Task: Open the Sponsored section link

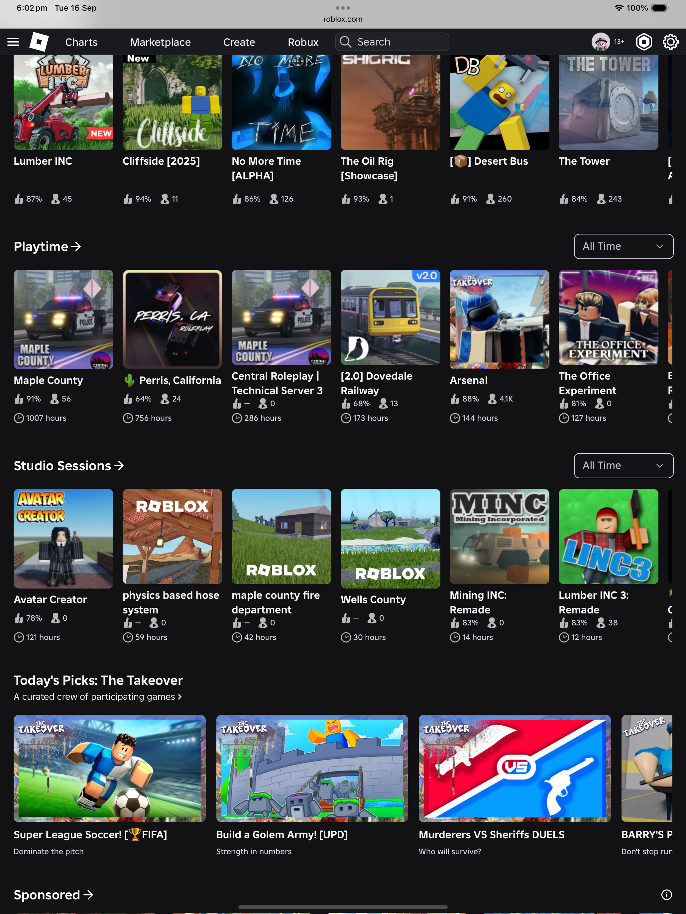Action: (53, 895)
